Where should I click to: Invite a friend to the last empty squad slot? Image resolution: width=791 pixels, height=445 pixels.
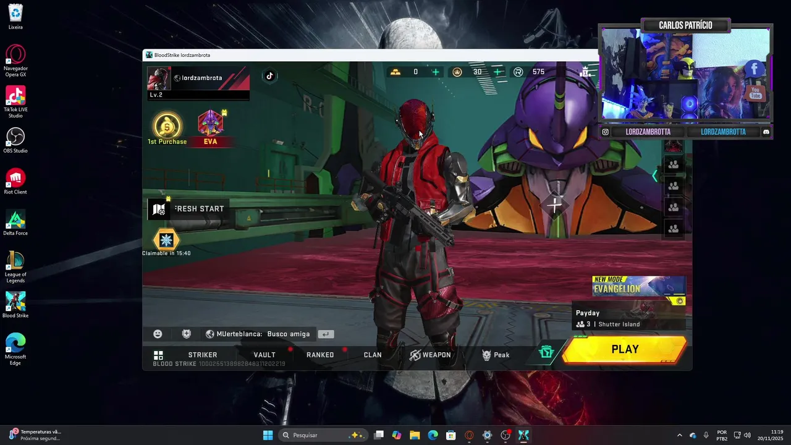point(674,229)
